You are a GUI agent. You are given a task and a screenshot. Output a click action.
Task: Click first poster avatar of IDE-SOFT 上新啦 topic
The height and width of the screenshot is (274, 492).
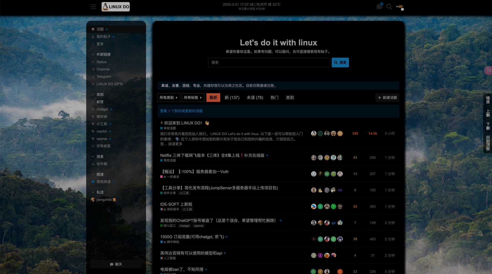314,206
